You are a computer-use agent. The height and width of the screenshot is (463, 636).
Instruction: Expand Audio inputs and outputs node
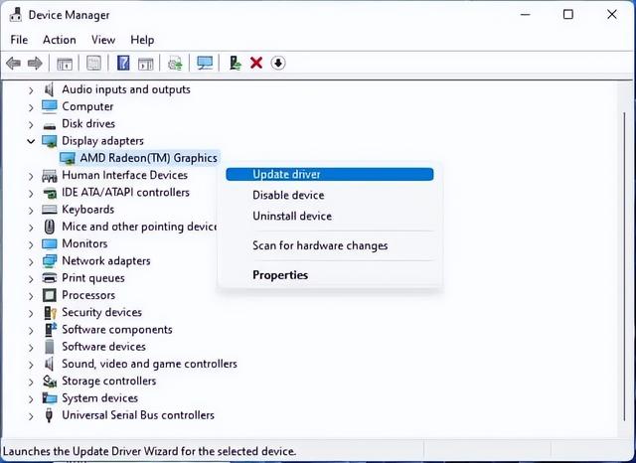[31, 90]
